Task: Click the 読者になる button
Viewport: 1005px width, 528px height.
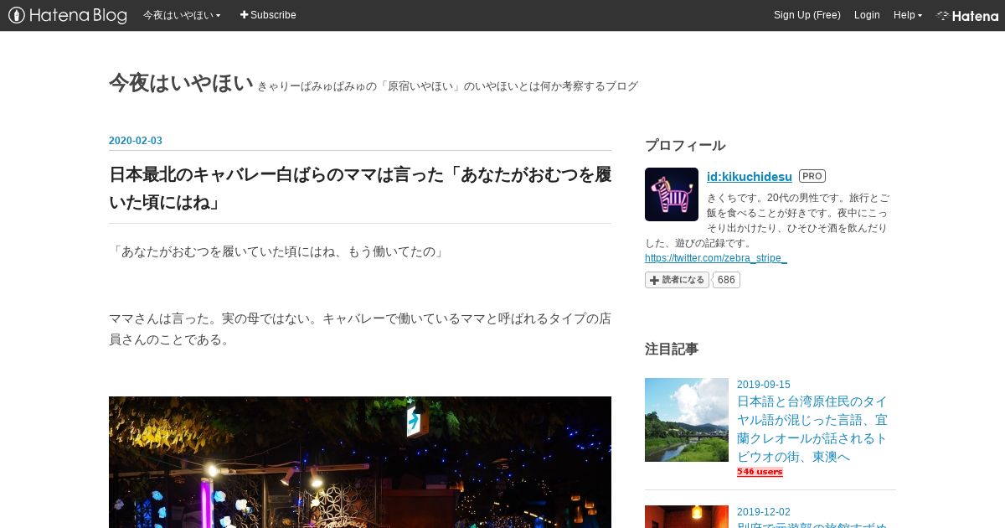Action: pos(677,280)
